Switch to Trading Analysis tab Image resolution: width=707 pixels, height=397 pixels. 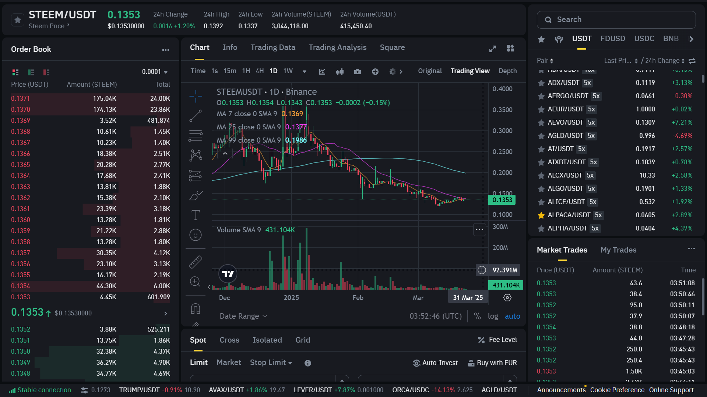(x=338, y=47)
